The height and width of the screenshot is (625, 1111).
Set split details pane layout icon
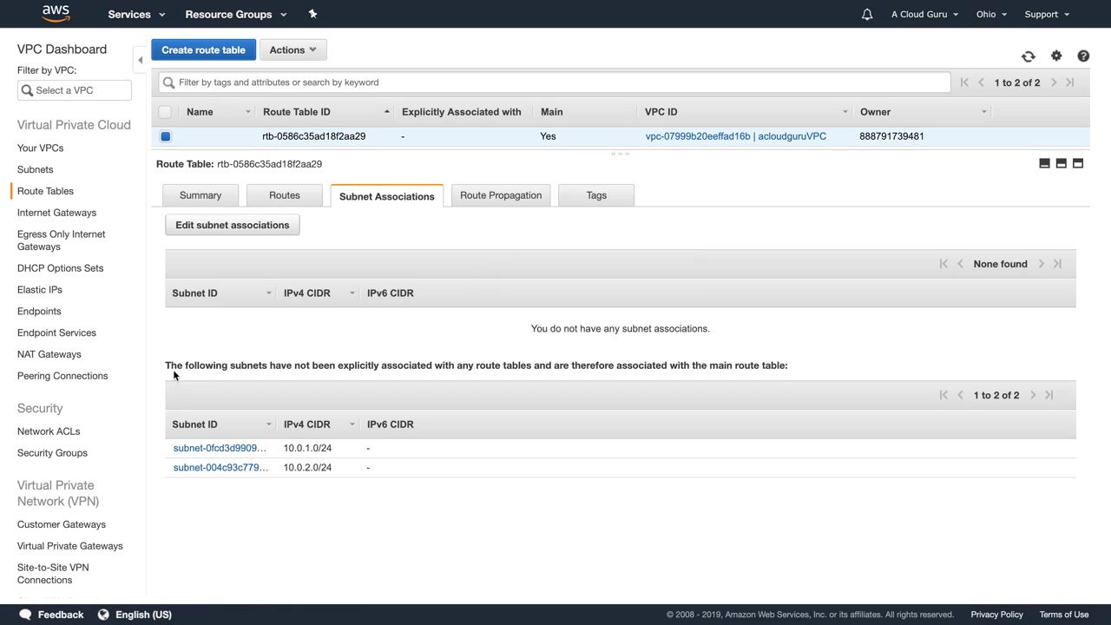(1061, 163)
